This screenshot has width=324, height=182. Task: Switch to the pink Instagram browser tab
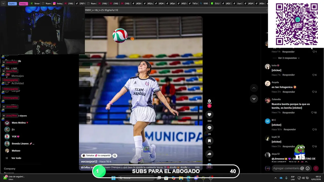click(23, 4)
